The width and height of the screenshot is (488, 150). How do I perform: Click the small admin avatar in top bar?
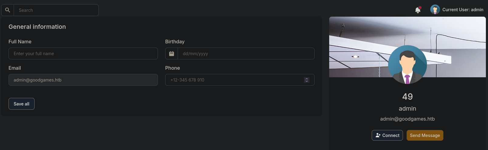point(435,10)
